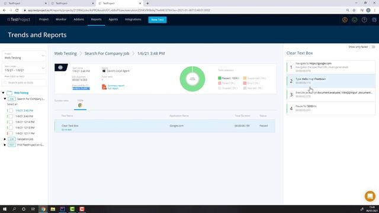Select the Reports menu tab
The height and width of the screenshot is (213, 379).
tap(96, 20)
